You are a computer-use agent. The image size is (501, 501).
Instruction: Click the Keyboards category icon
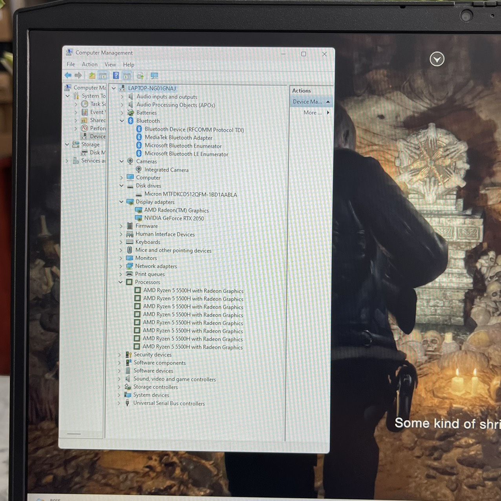pyautogui.click(x=130, y=242)
